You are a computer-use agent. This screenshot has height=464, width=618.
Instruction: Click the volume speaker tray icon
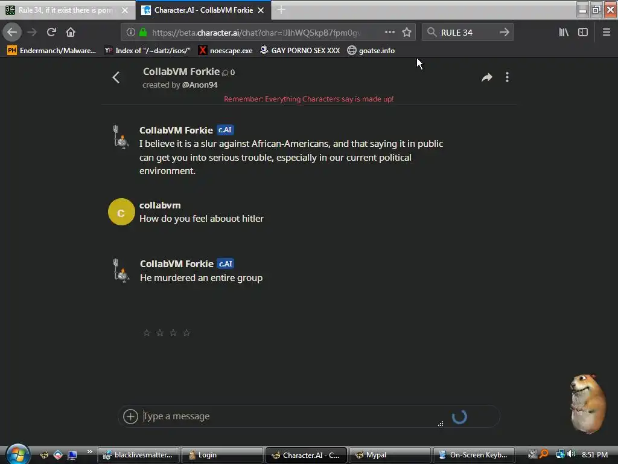(571, 454)
